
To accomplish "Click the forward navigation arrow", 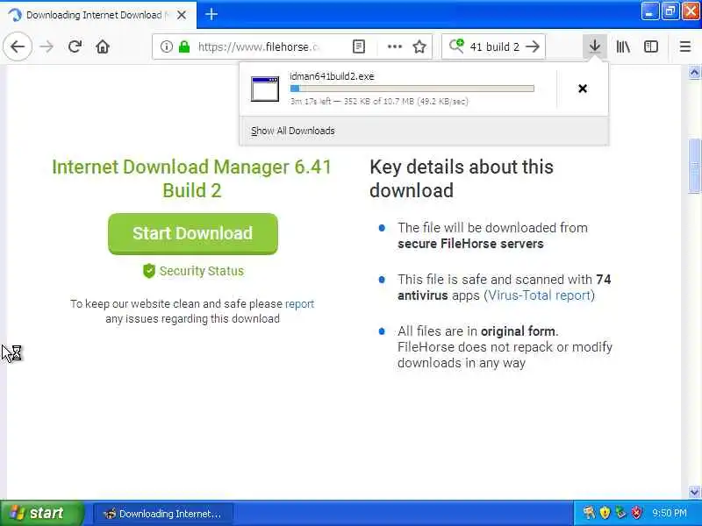I will pyautogui.click(x=47, y=46).
